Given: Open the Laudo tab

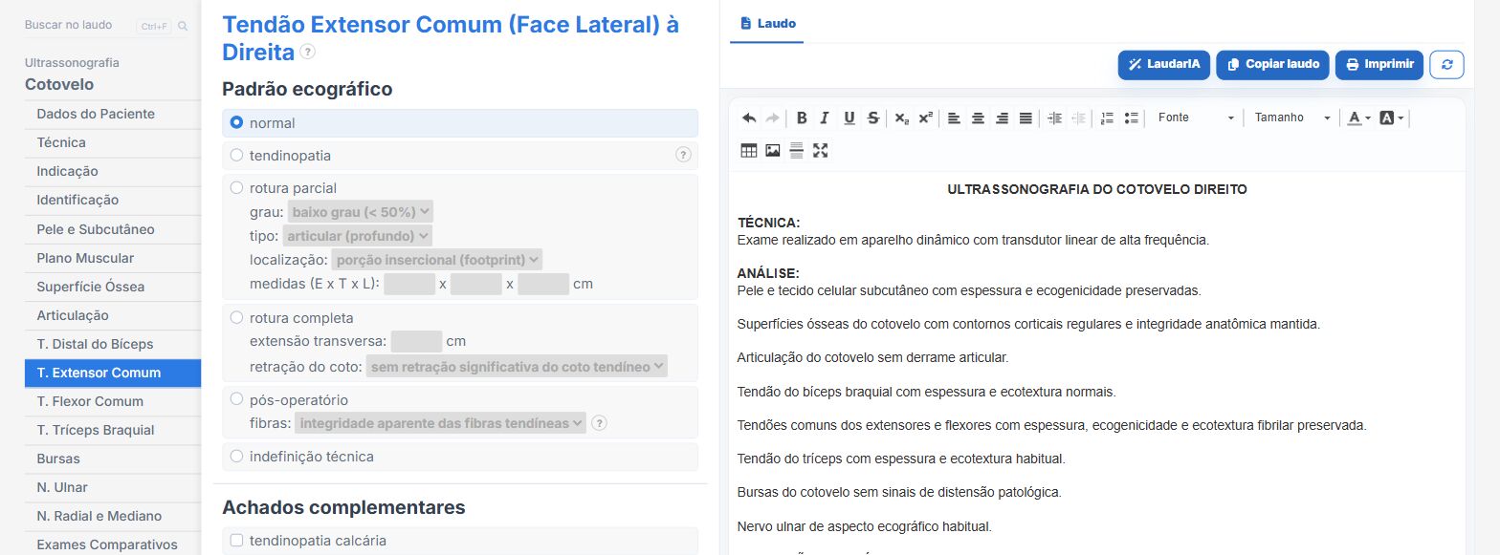Looking at the screenshot, I should (767, 23).
